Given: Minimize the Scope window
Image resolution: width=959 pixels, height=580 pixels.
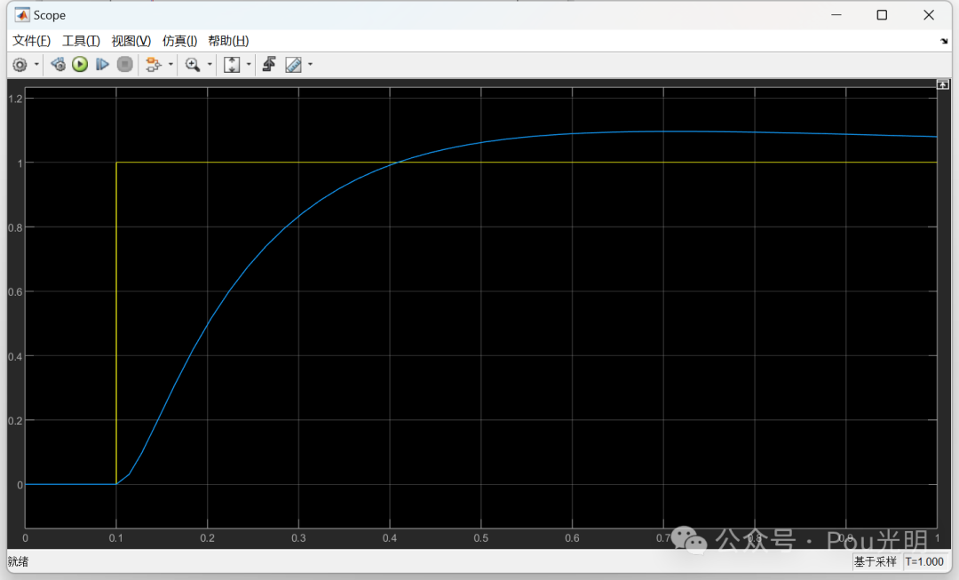Looking at the screenshot, I should tap(836, 15).
